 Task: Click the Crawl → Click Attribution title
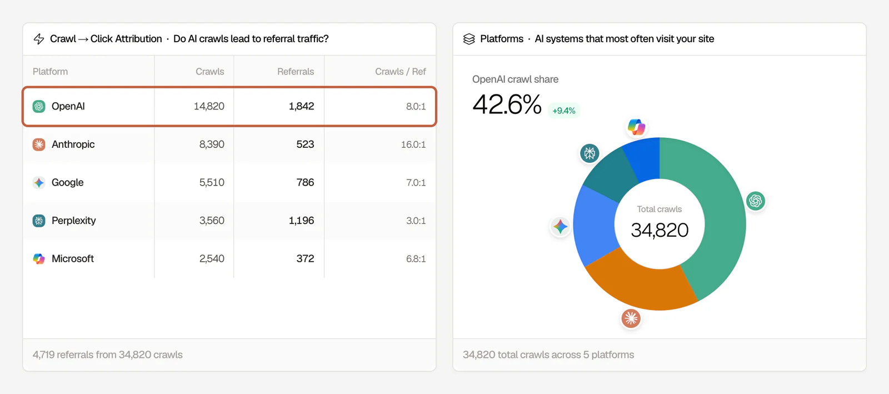tap(106, 39)
